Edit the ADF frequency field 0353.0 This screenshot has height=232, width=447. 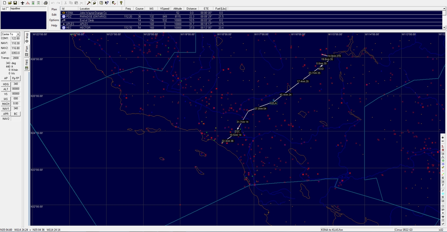coord(16,53)
